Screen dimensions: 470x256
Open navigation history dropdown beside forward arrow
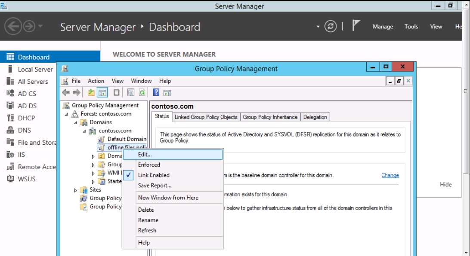pyautogui.click(x=40, y=26)
